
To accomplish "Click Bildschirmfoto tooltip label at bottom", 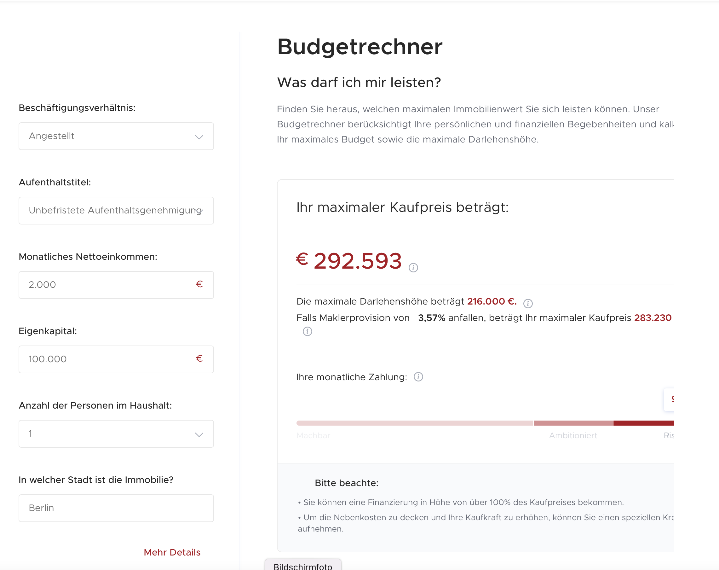I will coord(303,566).
